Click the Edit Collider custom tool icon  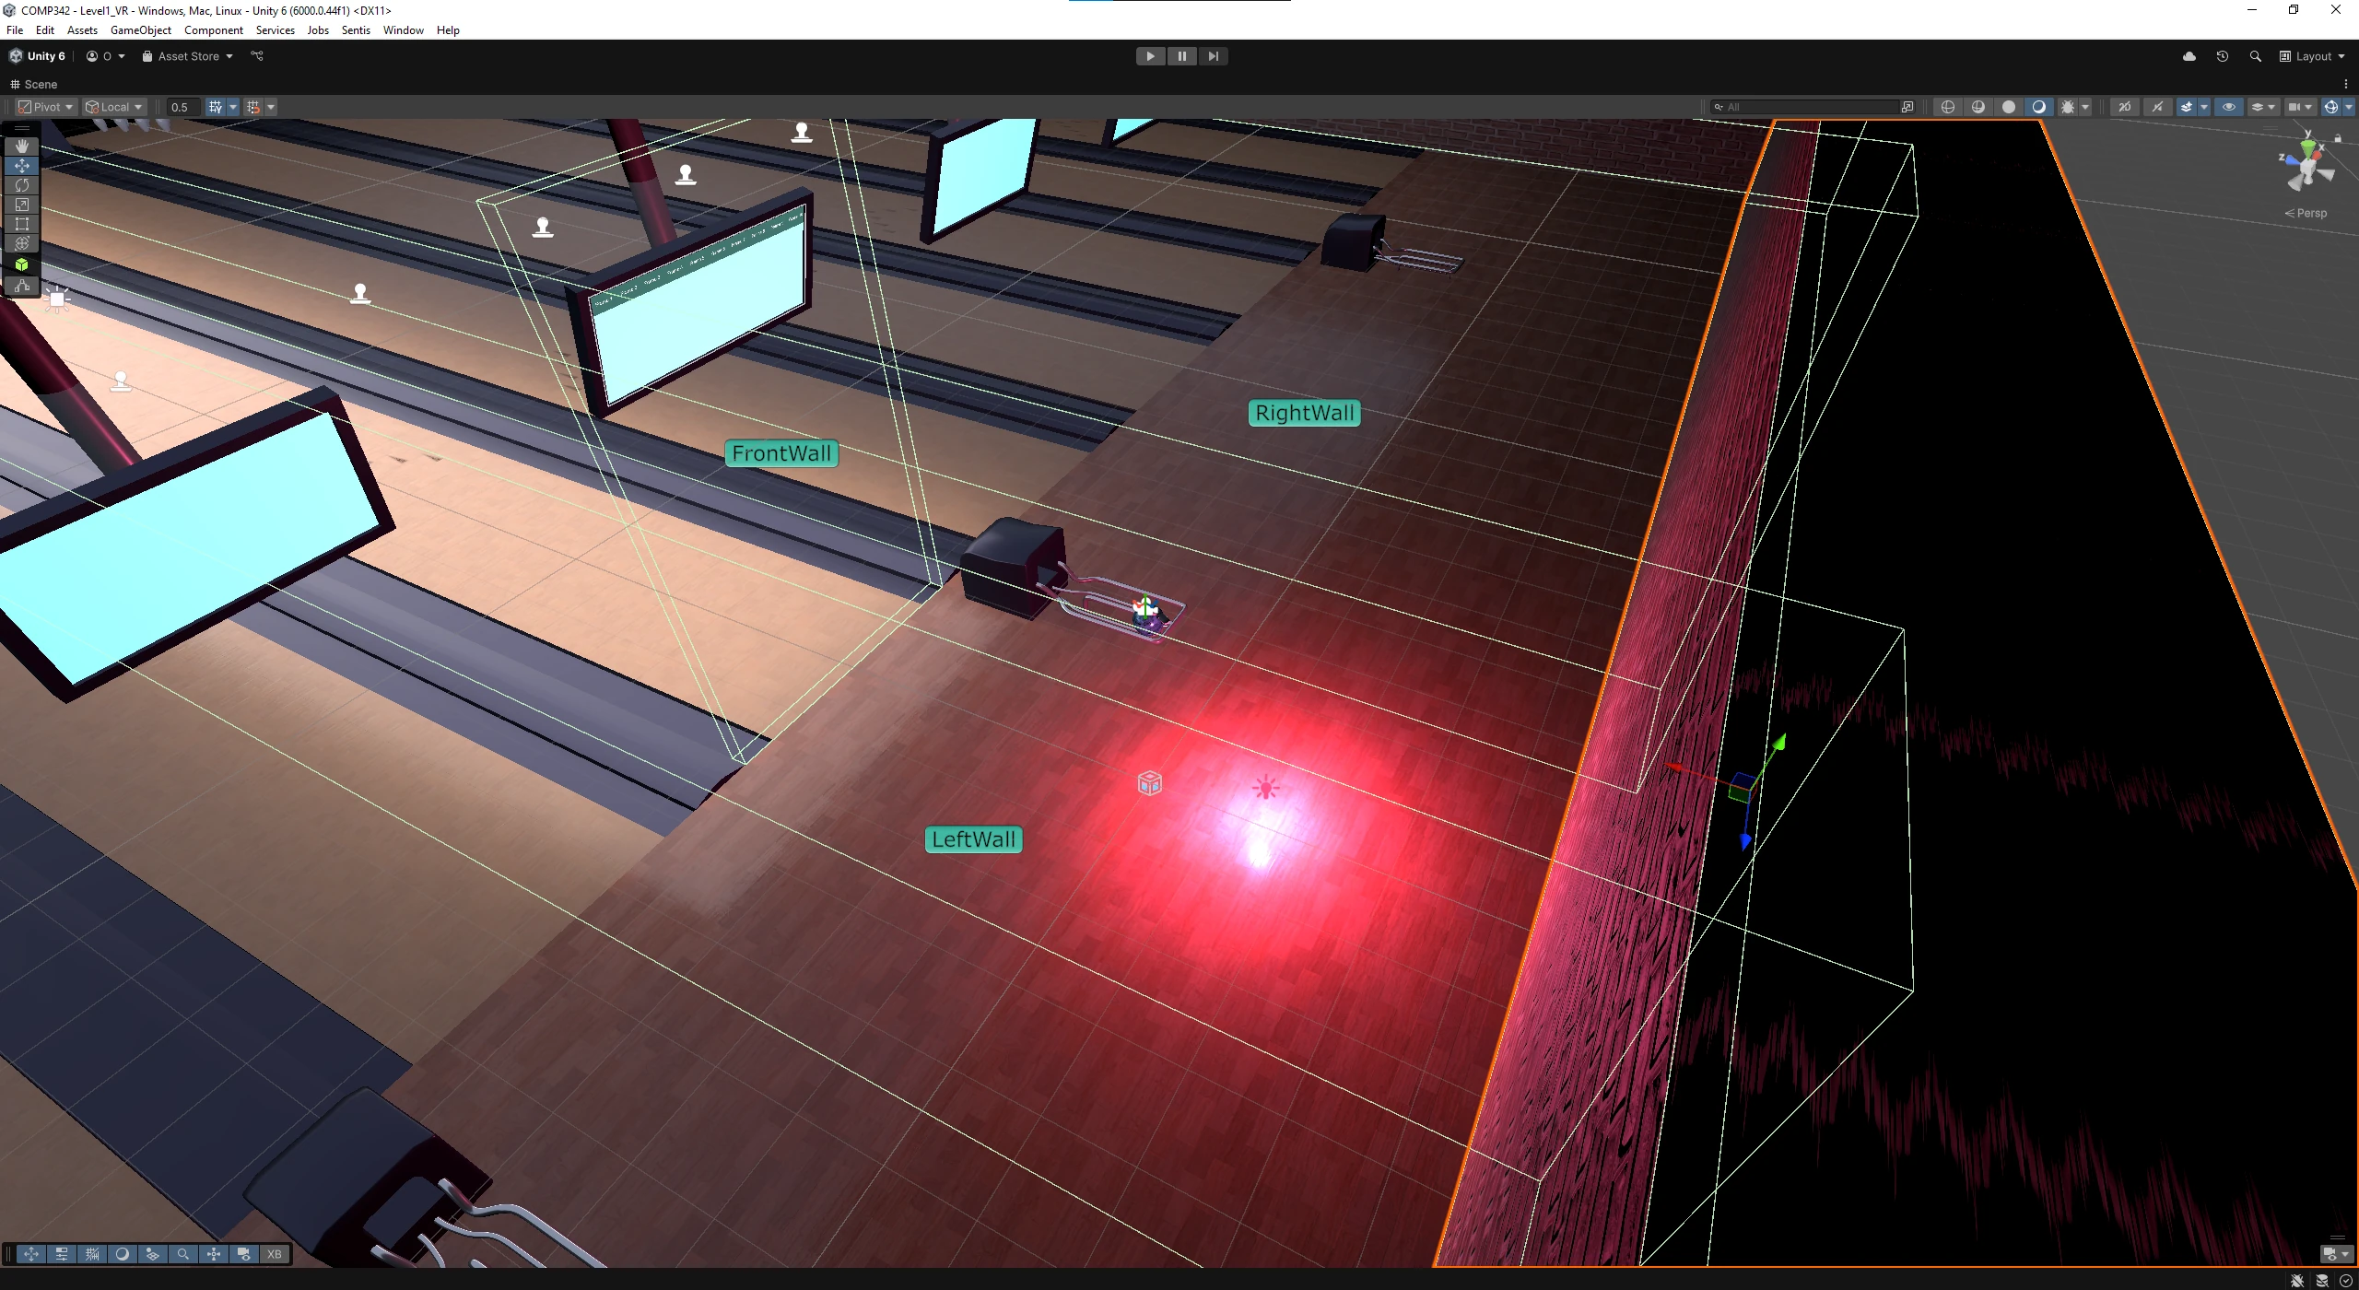pyautogui.click(x=22, y=286)
